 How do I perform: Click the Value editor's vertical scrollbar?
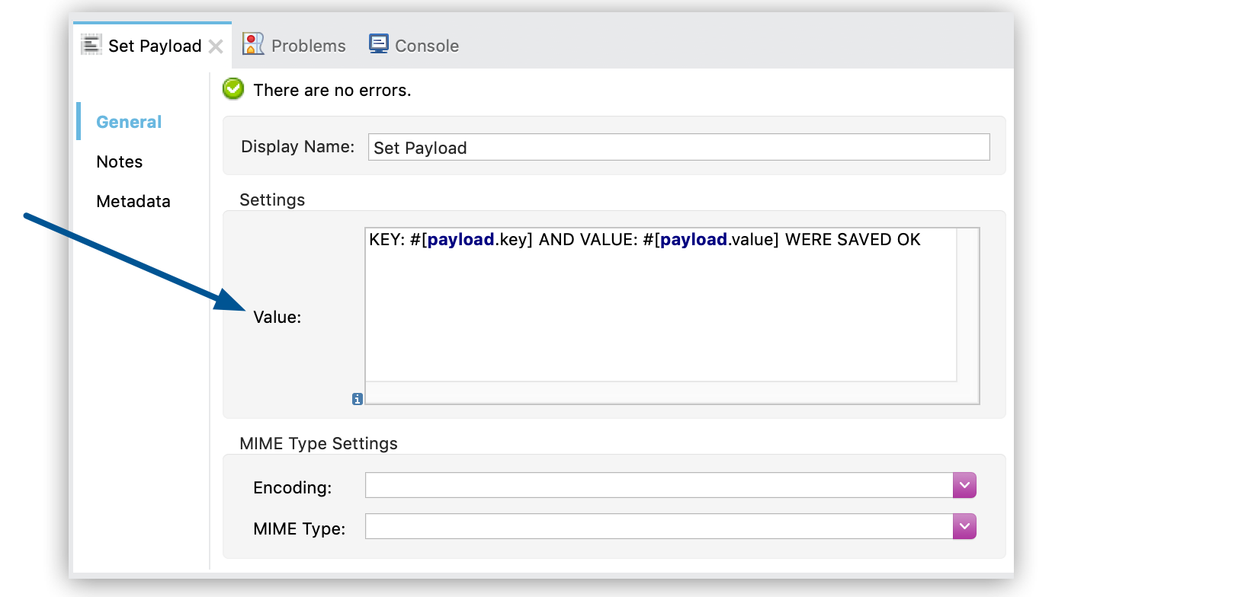[x=967, y=305]
